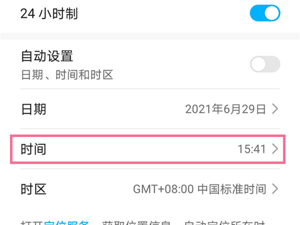Click the chevron arrow next to 15:41
This screenshot has width=300, height=225.
point(275,148)
